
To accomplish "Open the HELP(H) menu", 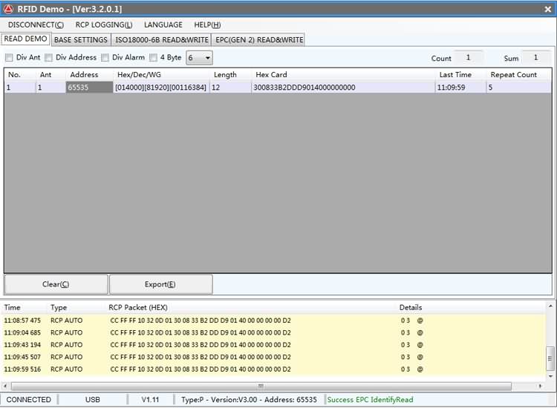I will click(x=207, y=24).
